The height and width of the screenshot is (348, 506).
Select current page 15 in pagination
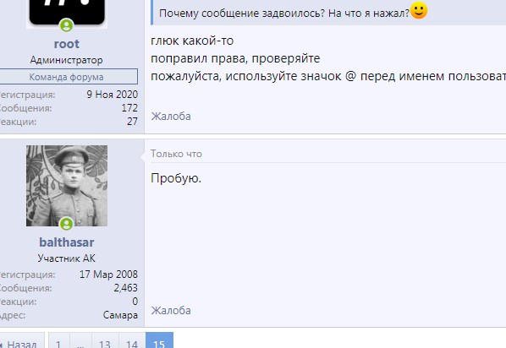tap(159, 342)
